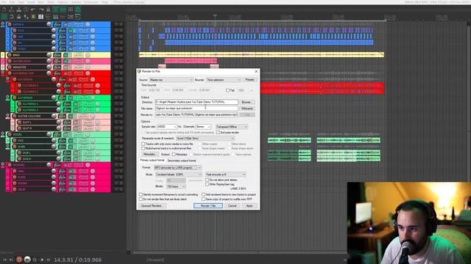Arm the ARRASTRE track for recording
The image size is (471, 264).
(10, 67)
